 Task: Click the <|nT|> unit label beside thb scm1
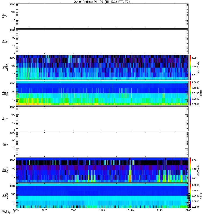201,93
